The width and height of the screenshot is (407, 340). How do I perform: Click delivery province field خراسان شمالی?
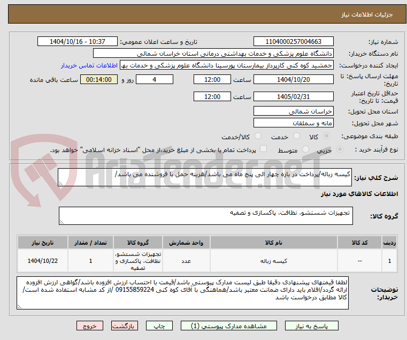(x=293, y=111)
